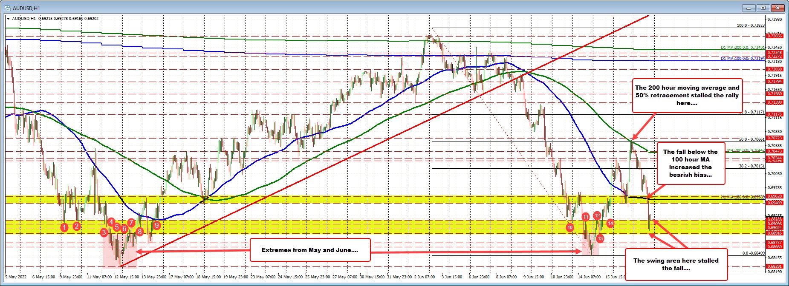Click the 9 May 23:00 time label
789x286 pixels.
click(72, 277)
